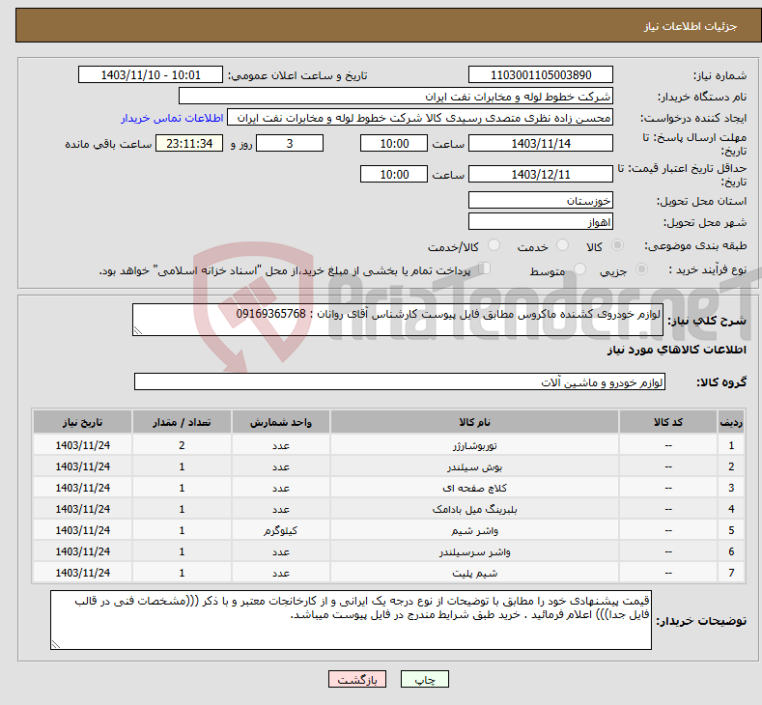
Task: Select the متوسط purchase type radio
Action: coord(579,269)
